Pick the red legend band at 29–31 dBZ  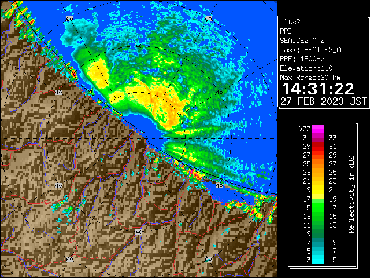pyautogui.click(x=318, y=147)
